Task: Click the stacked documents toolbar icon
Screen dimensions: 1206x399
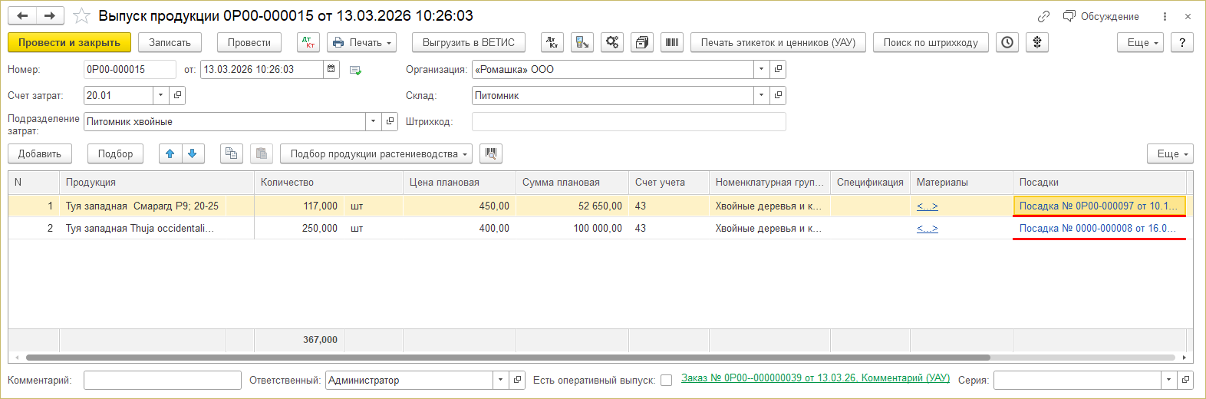Action: click(x=642, y=42)
